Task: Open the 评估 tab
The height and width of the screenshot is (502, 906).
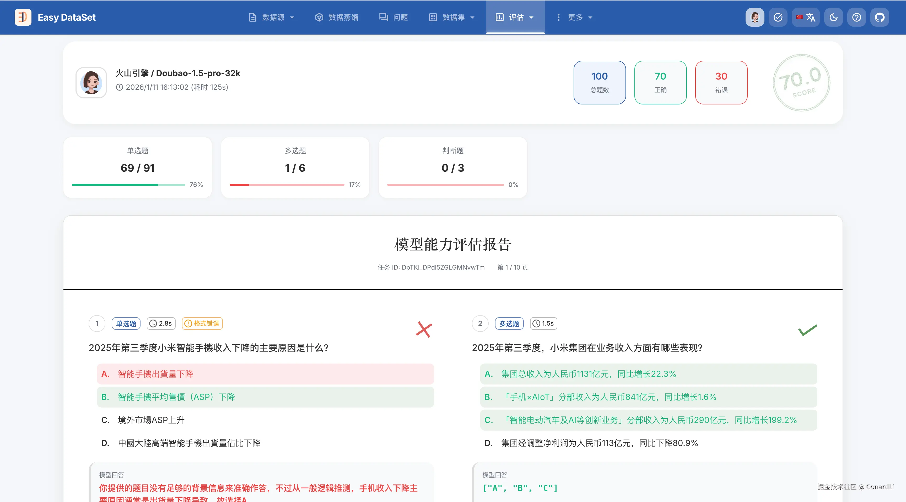Action: coord(515,17)
